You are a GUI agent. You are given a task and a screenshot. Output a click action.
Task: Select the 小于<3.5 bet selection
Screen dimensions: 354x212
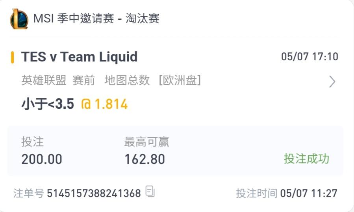[x=48, y=104]
